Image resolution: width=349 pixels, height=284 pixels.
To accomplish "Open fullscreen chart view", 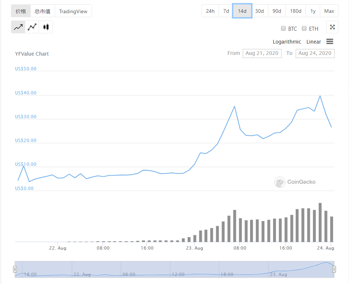I will click(x=332, y=27).
